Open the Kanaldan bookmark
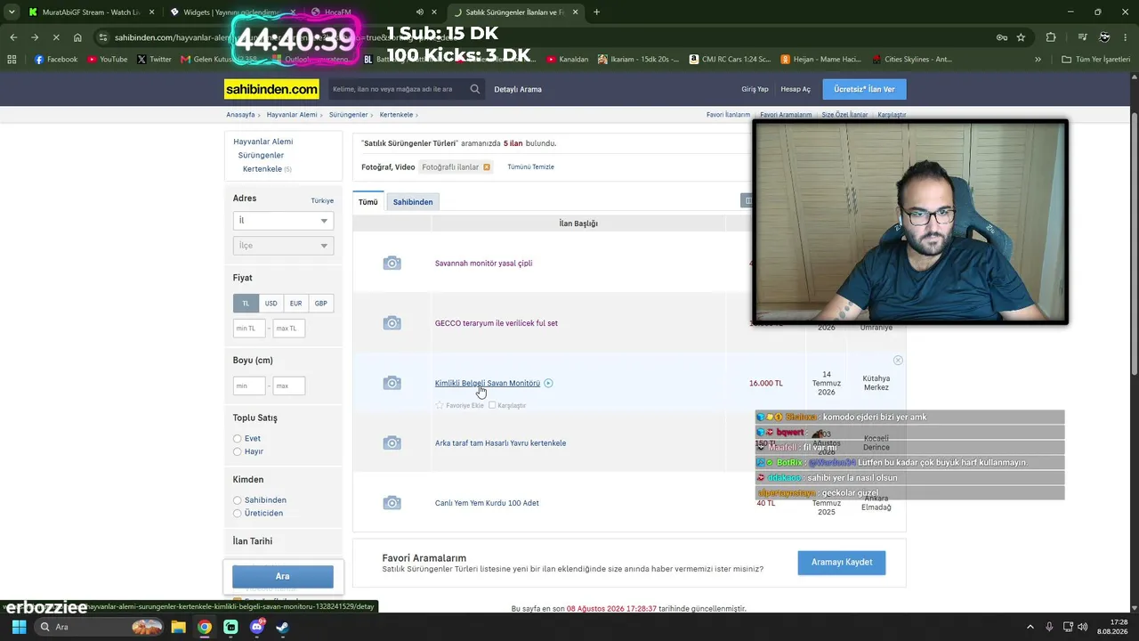 click(568, 60)
